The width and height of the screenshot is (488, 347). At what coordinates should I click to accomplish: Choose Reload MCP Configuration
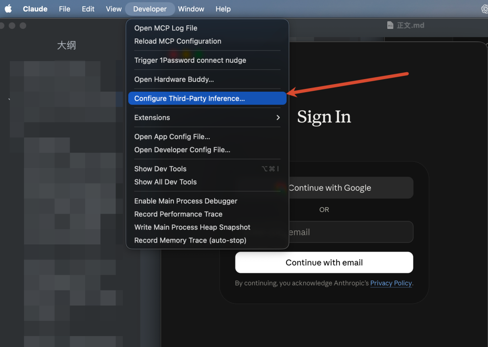pos(207,41)
